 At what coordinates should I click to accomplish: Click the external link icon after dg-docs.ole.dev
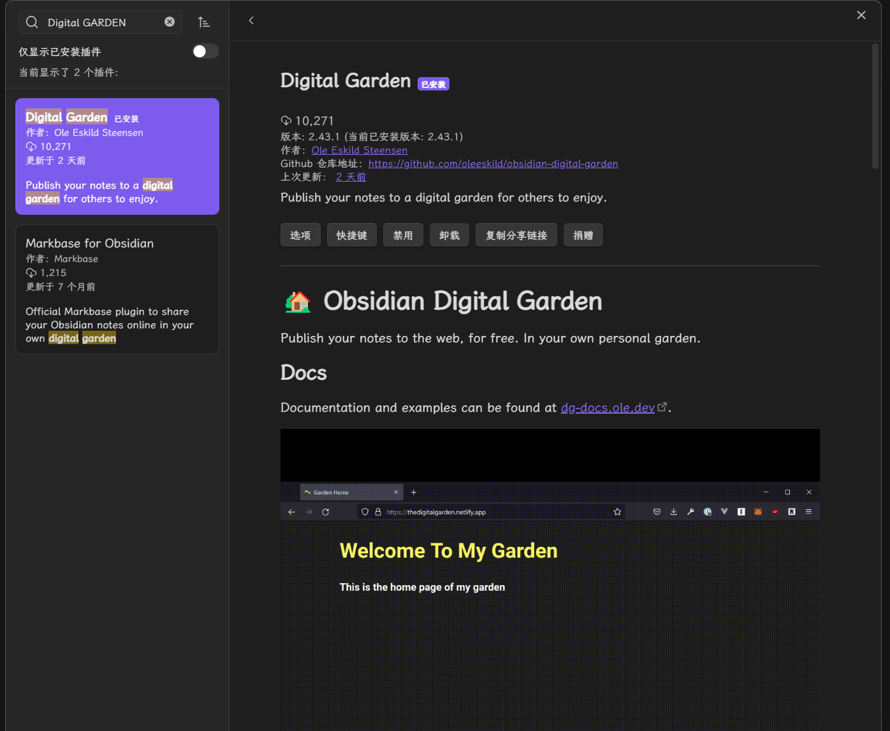(662, 407)
